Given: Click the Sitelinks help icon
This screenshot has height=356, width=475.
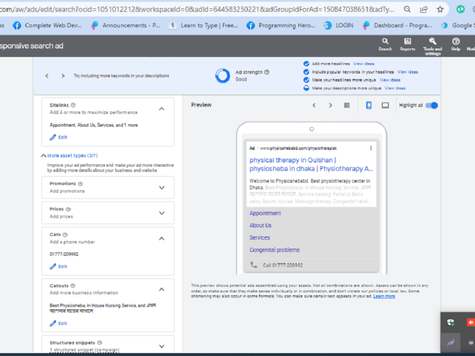Looking at the screenshot, I should tap(73, 105).
